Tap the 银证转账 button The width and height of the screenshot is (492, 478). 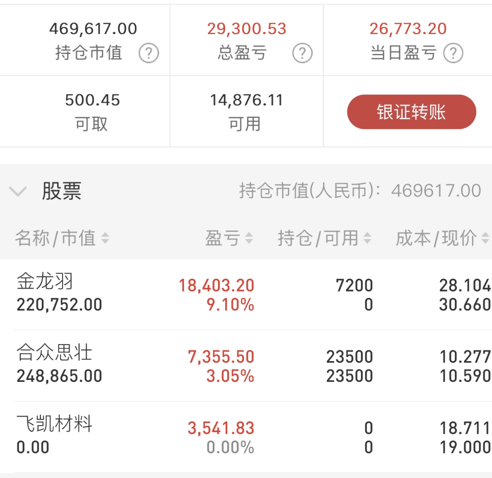412,112
